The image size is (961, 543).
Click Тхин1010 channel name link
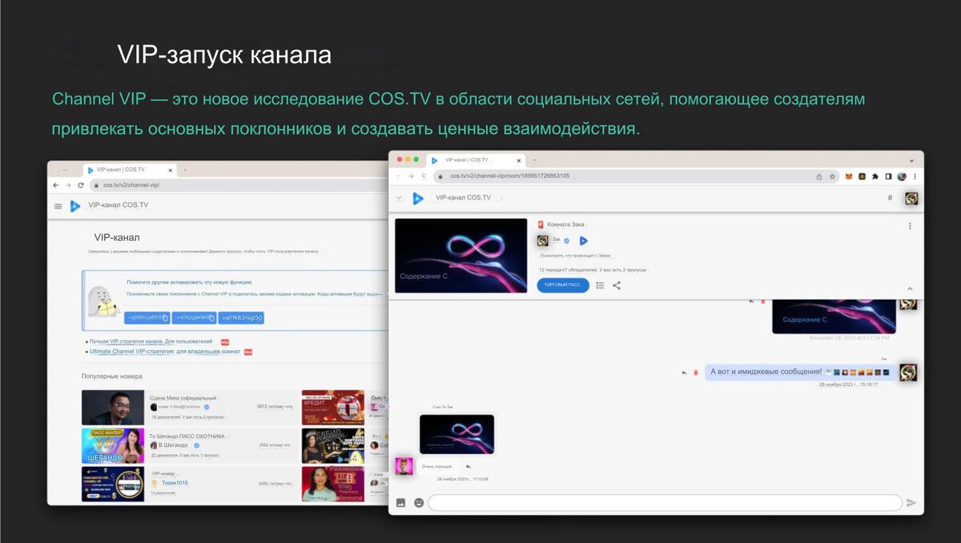(175, 483)
